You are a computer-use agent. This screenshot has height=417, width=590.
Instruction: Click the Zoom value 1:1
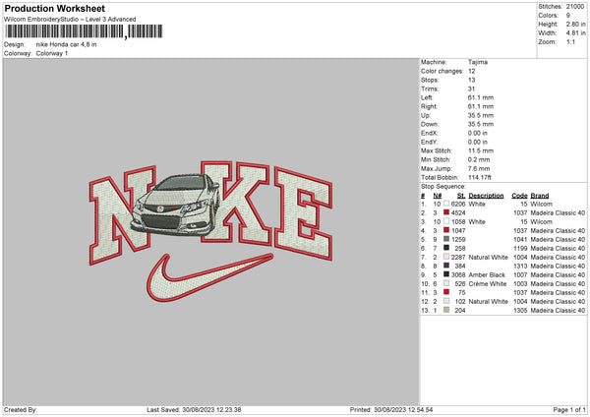point(570,41)
